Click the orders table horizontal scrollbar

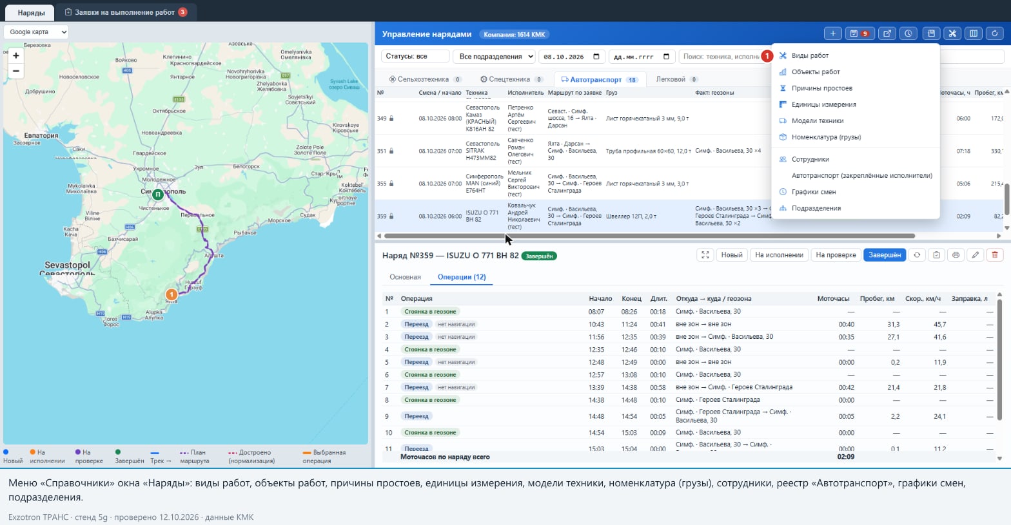[x=649, y=236]
